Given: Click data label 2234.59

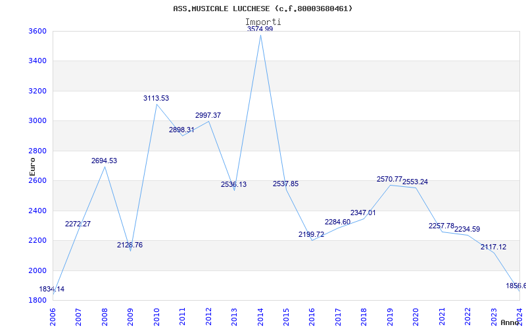Looking at the screenshot, I should click(x=467, y=229).
